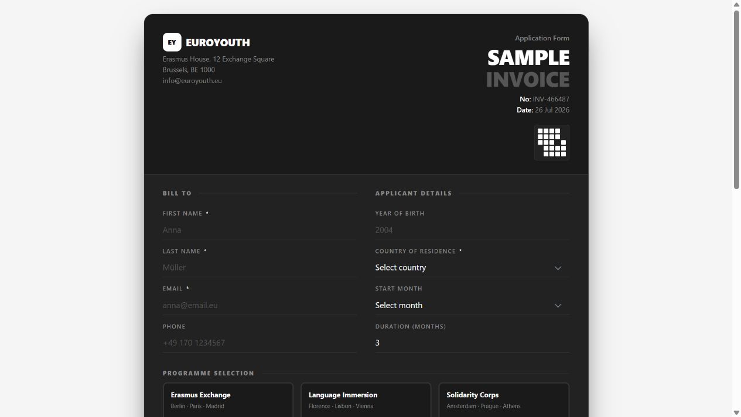Click the date 26 Jul 2026
The width and height of the screenshot is (741, 417).
(552, 110)
